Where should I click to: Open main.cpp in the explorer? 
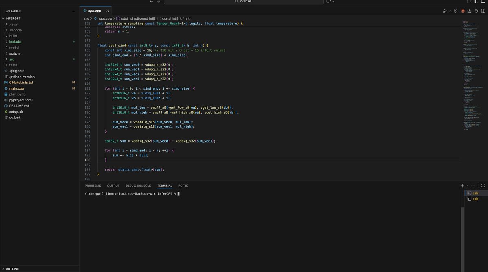(40, 88)
